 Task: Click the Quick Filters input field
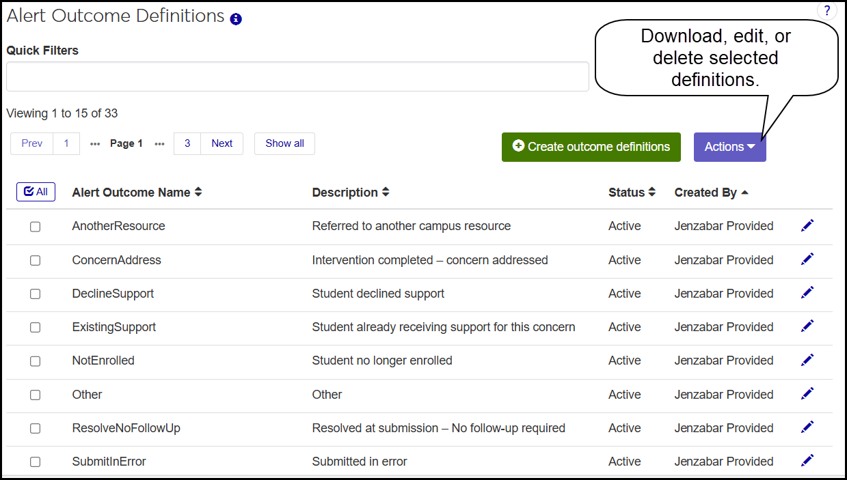(297, 76)
